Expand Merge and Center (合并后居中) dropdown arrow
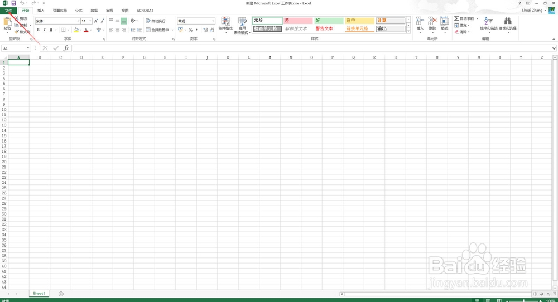 pos(172,30)
